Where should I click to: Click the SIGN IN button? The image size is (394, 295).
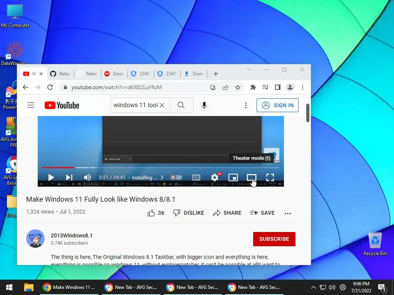(x=277, y=105)
